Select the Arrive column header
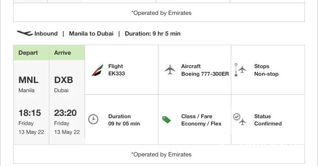 pos(62,53)
